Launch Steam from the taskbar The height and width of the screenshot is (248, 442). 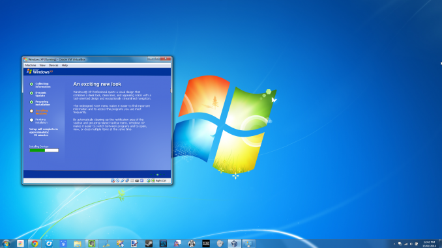149,244
